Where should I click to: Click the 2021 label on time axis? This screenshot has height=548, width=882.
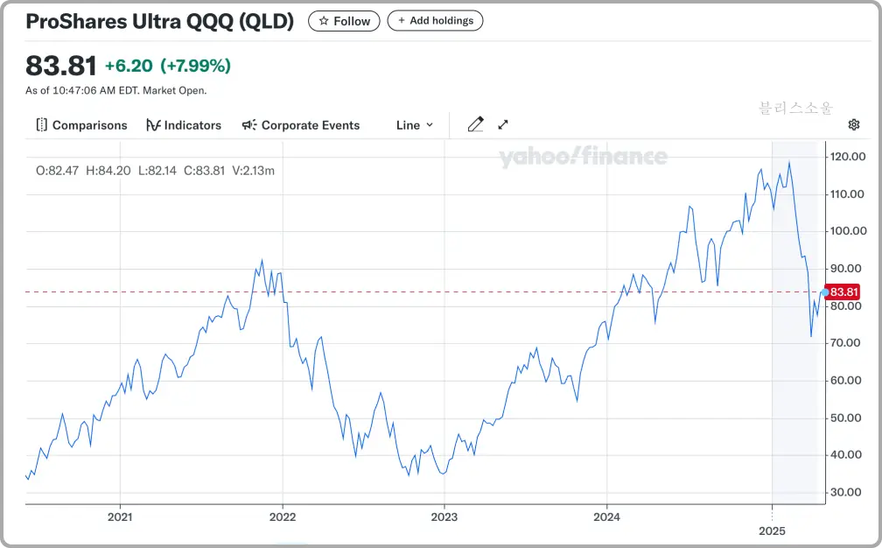click(120, 516)
